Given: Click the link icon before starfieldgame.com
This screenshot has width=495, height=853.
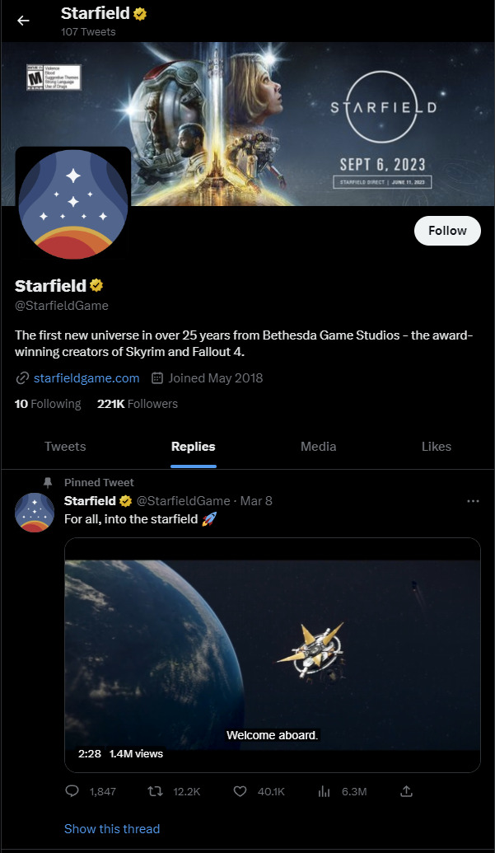Looking at the screenshot, I should [x=21, y=377].
